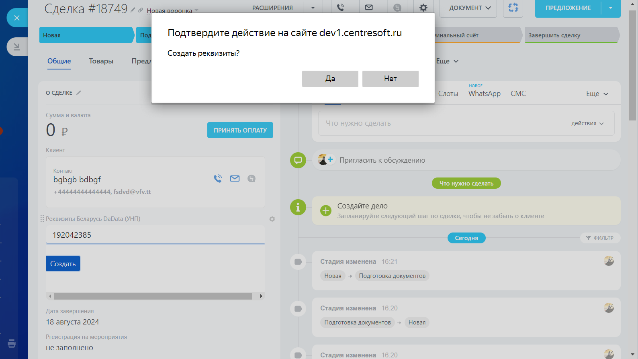Grab the drag handle of Реквизиты Беларусь field
The height and width of the screenshot is (359, 638).
42,218
